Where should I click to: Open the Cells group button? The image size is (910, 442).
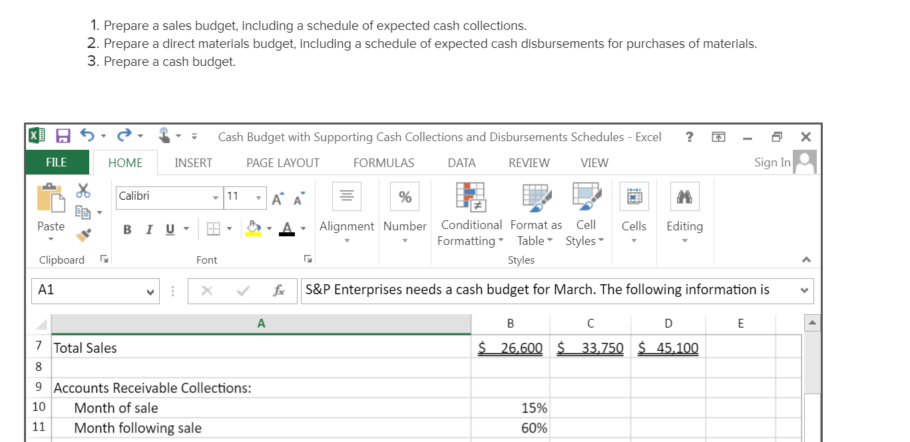[x=634, y=212]
